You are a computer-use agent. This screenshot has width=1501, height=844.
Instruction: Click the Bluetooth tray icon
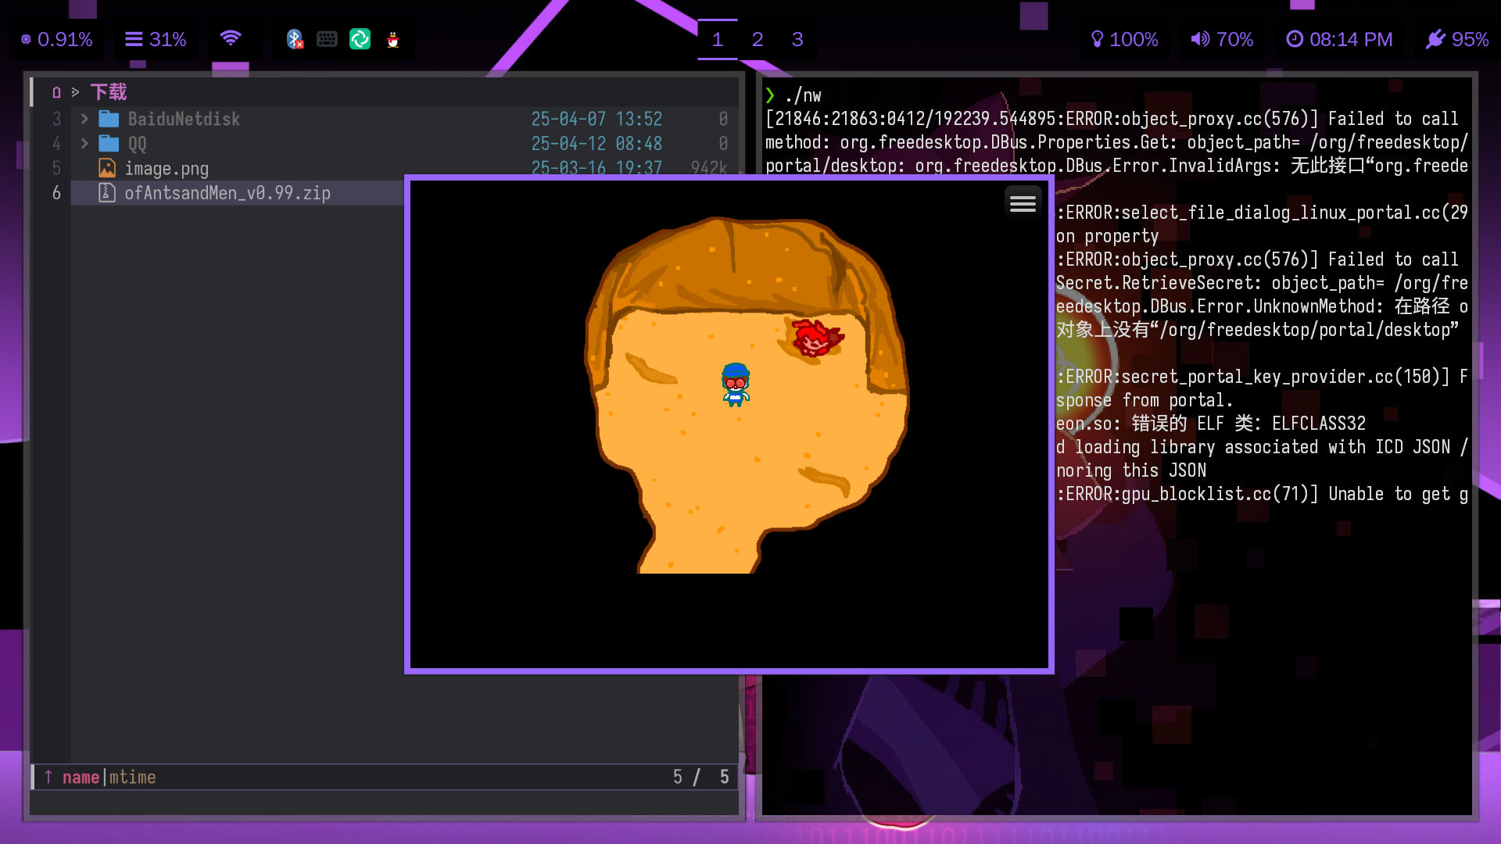(x=295, y=39)
